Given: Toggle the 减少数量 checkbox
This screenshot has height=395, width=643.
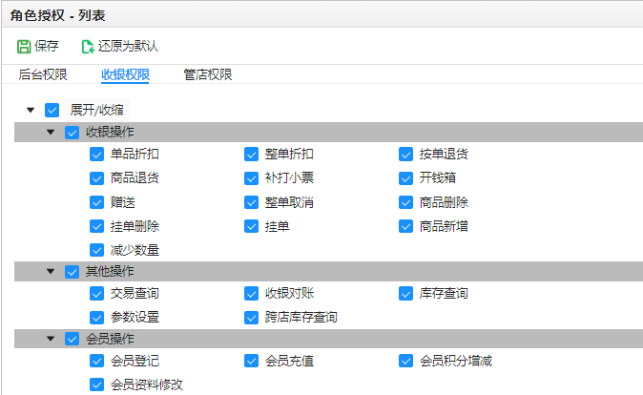Looking at the screenshot, I should (x=96, y=250).
